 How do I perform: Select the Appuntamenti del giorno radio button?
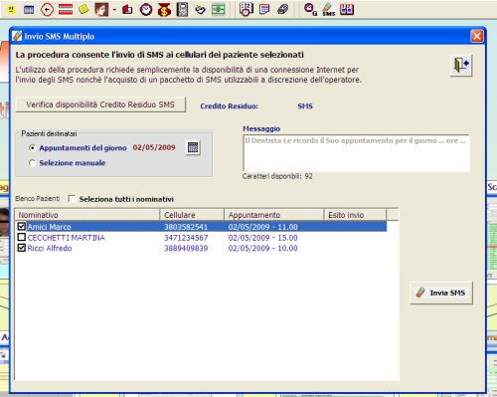point(32,148)
